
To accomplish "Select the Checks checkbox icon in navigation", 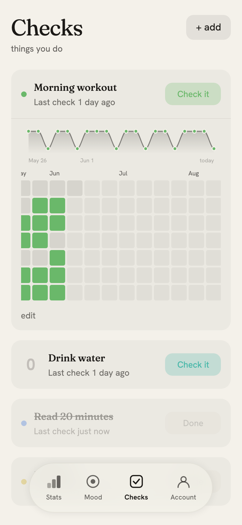I will coord(136,481).
